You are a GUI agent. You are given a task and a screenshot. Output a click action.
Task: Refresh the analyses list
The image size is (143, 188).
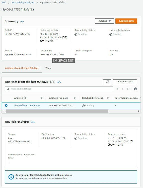tap(107, 82)
